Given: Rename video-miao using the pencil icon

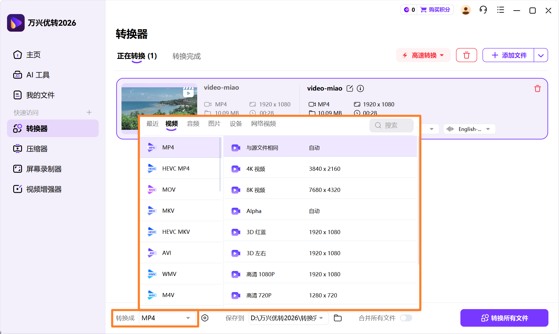Looking at the screenshot, I should point(350,88).
